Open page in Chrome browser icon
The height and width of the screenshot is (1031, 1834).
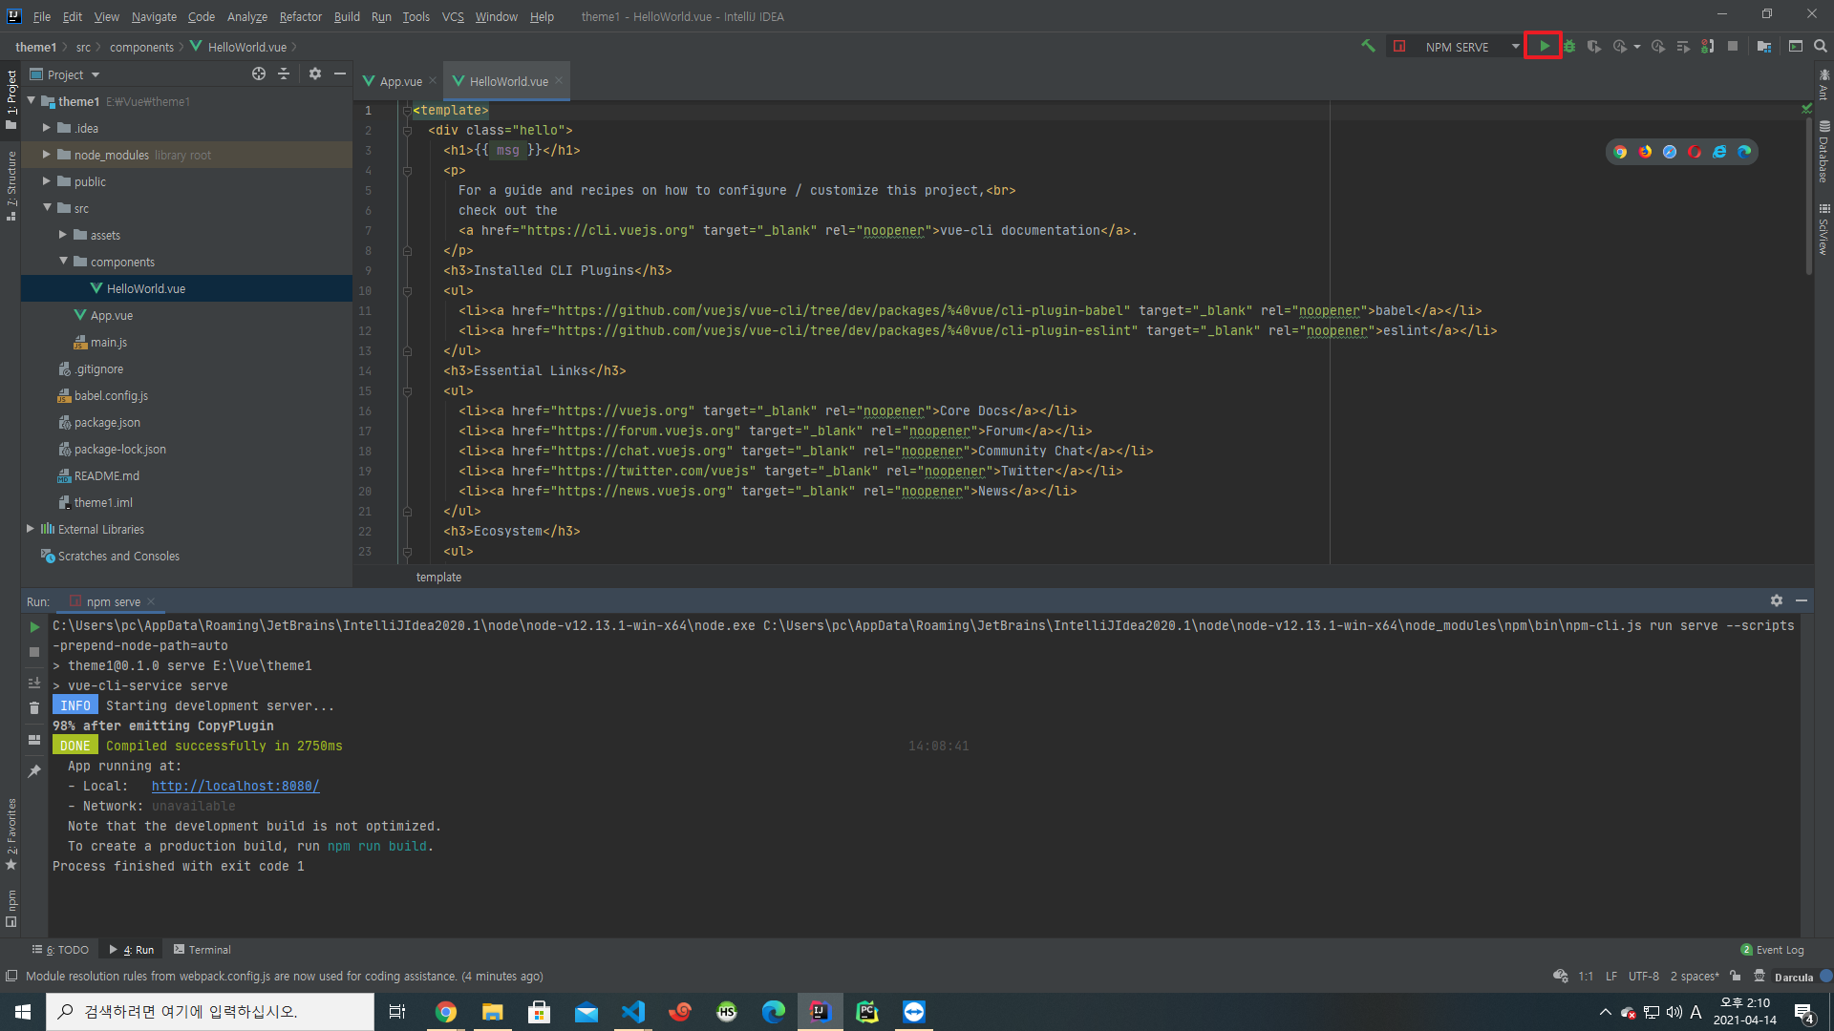1620,152
